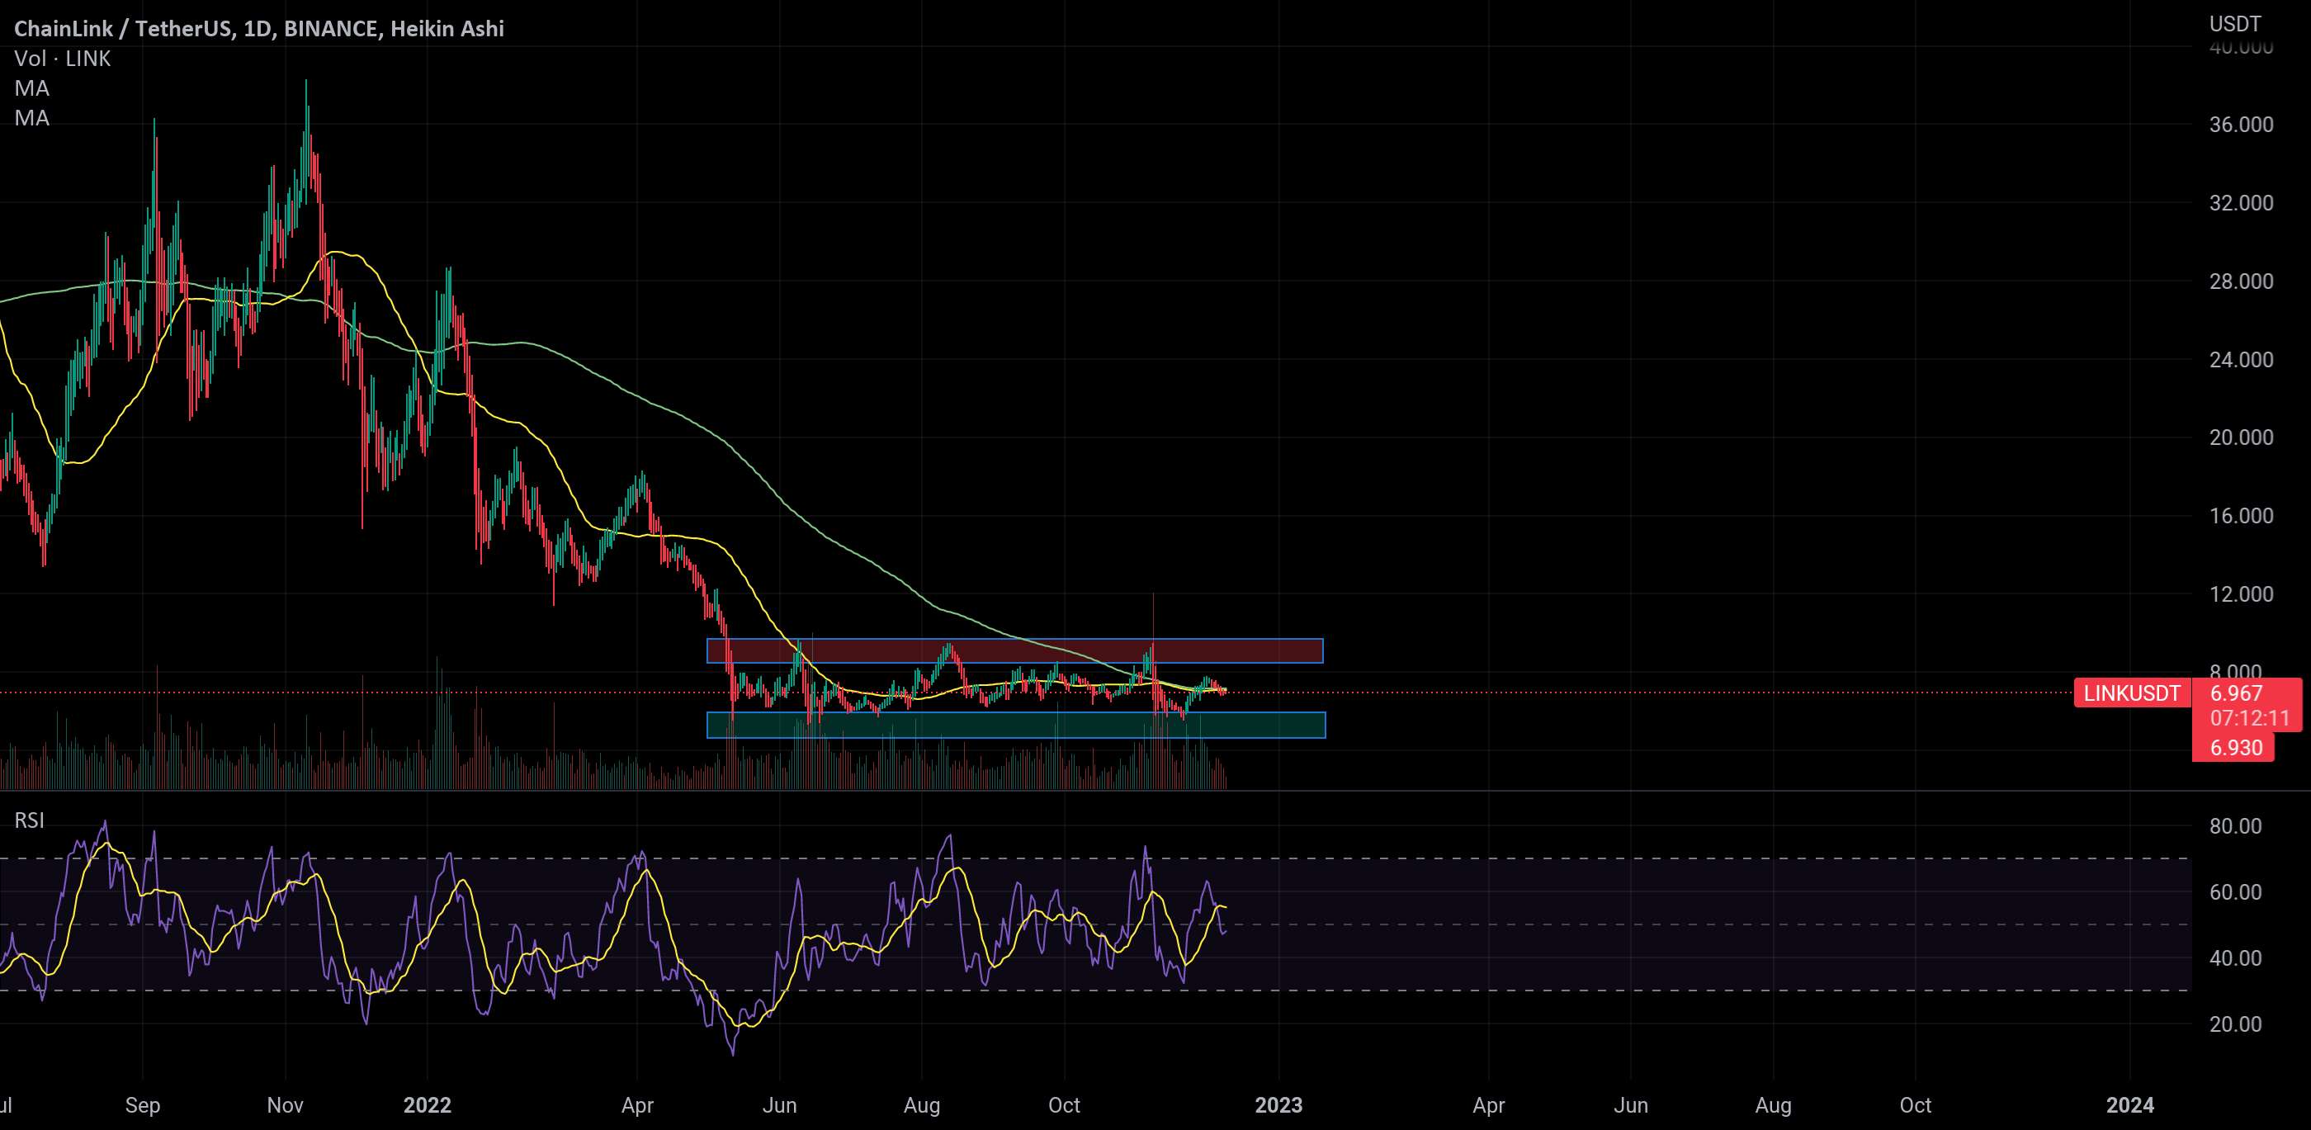Click the 32.000 price axis label

coord(2240,203)
